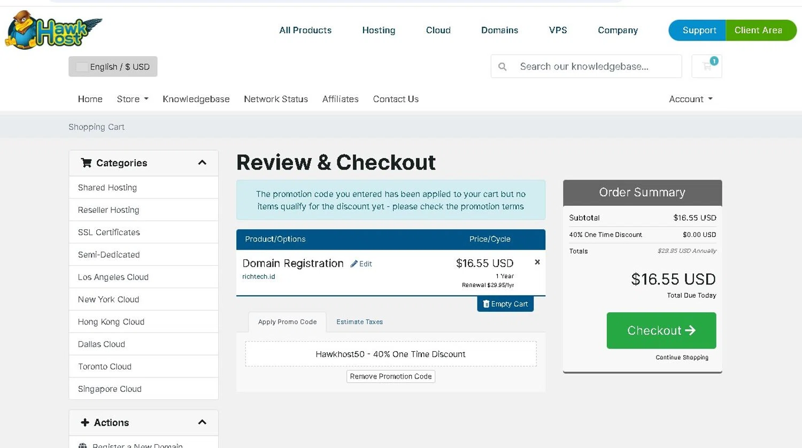Screen dimensions: 802x448
Task: Select Dallas Cloud category
Action: (143, 344)
